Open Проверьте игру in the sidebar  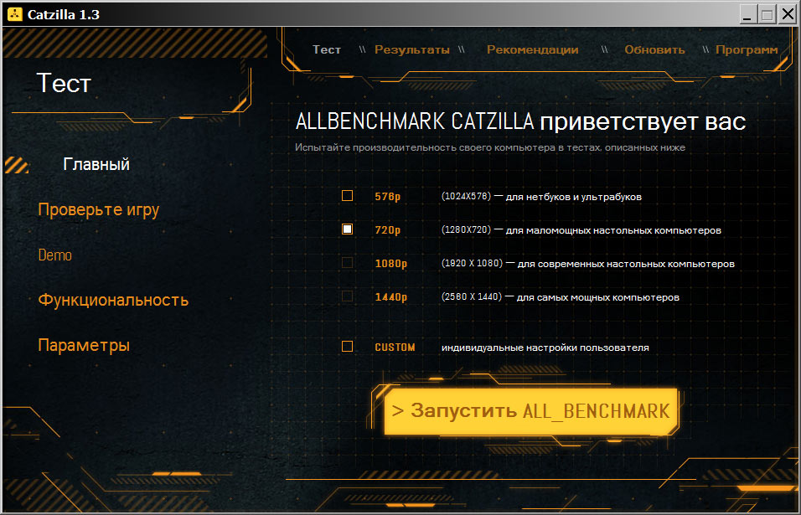98,209
